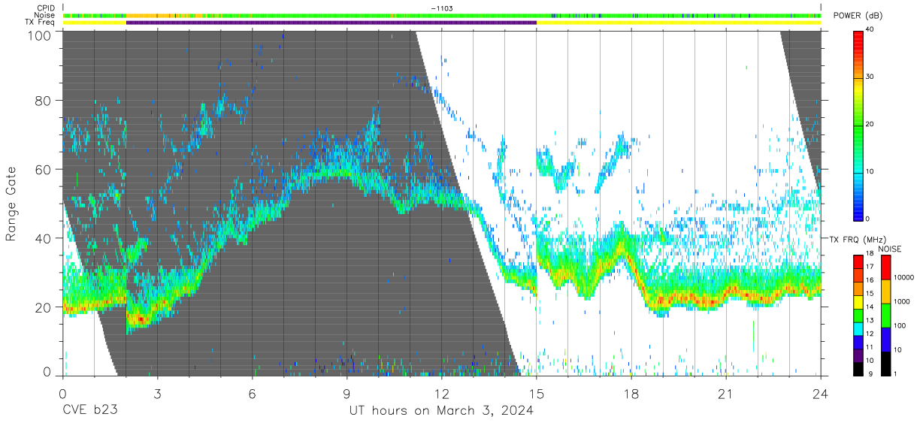Click the TX FRQ frequency color bar
This screenshot has width=923, height=426.
[x=858, y=314]
